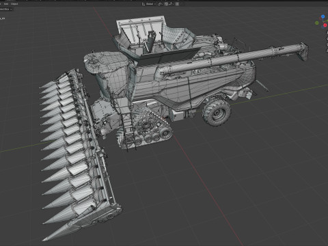The height and width of the screenshot is (246, 328).
Task: Open the Add menu in viewport header
Action: pyautogui.click(x=6, y=4)
